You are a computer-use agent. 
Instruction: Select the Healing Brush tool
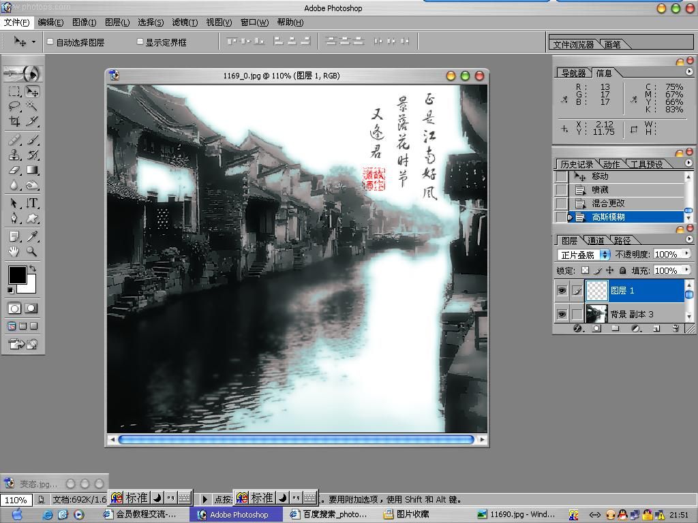[14, 140]
